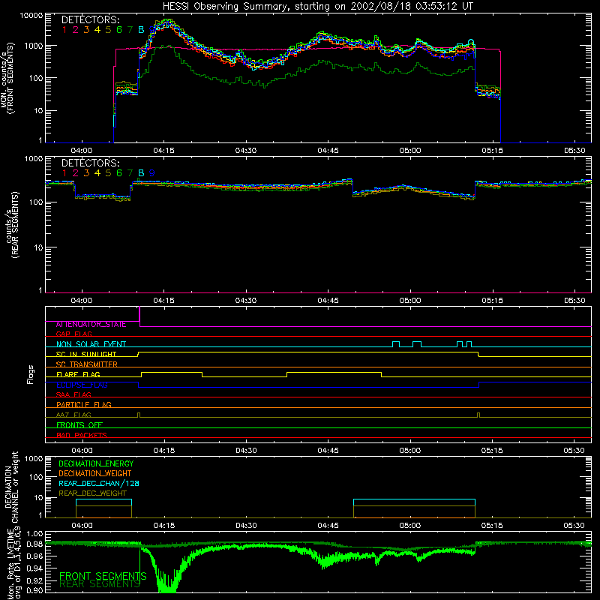Click the REAR_DEC_WEIGHT legend entry
This screenshot has width=600, height=600.
pos(92,493)
